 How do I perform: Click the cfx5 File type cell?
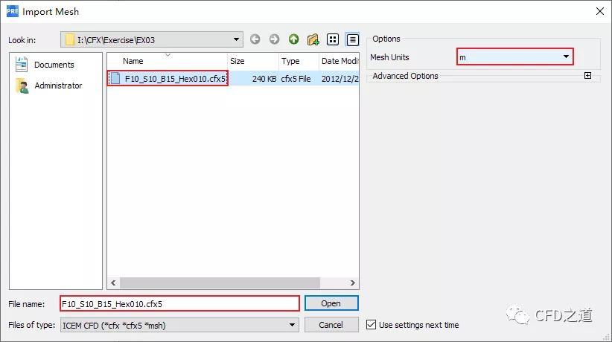click(296, 79)
